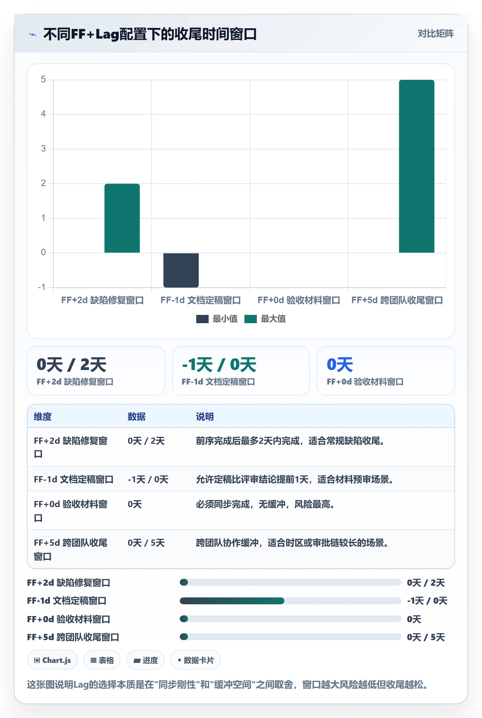Click the 维度 column header
Image resolution: width=482 pixels, height=718 pixels.
[43, 417]
